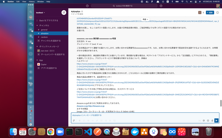Apply strikethrough formatting in the composer

tap(88, 120)
